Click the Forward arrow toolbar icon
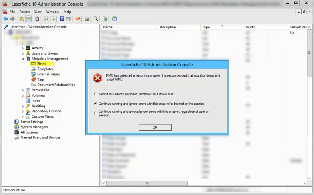 tap(12, 19)
